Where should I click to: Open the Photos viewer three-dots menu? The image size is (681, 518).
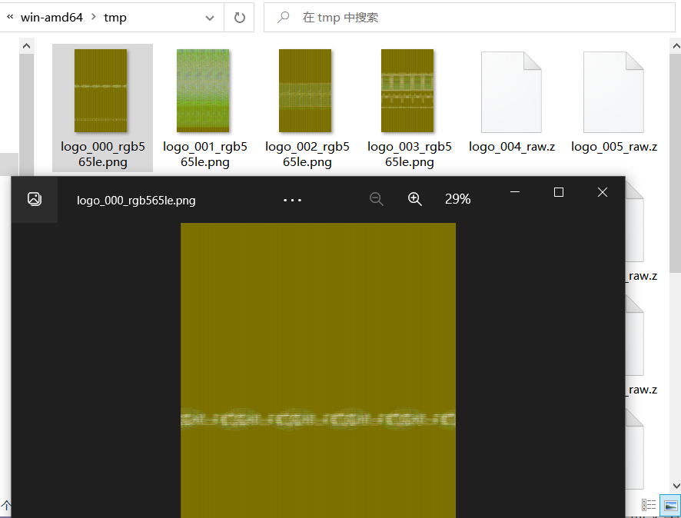(x=292, y=200)
